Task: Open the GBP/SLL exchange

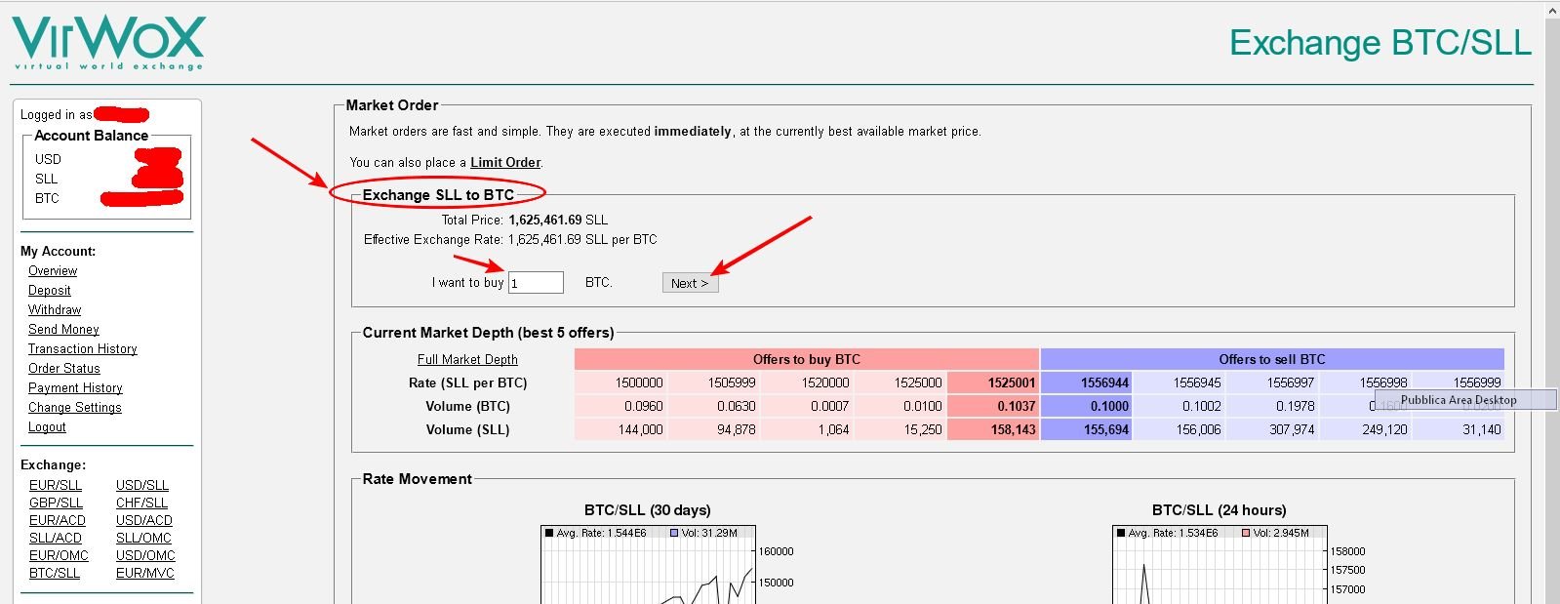Action: pos(56,503)
